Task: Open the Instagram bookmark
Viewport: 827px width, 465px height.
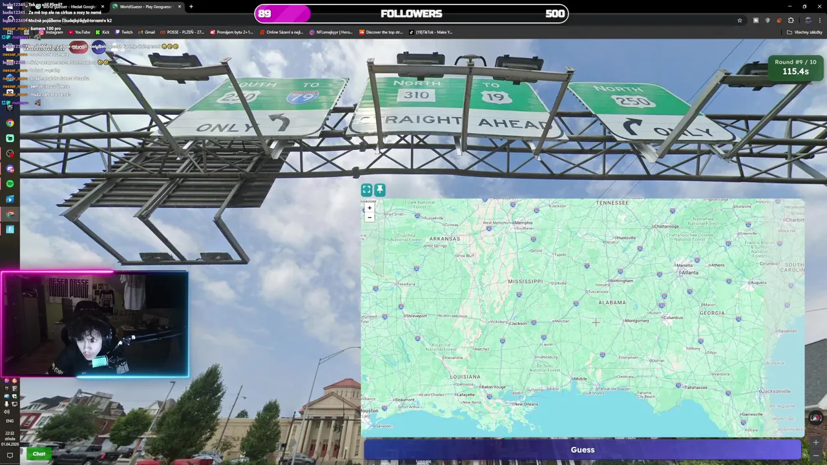Action: point(50,32)
